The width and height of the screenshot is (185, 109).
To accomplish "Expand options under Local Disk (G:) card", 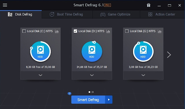I will click(x=143, y=75).
